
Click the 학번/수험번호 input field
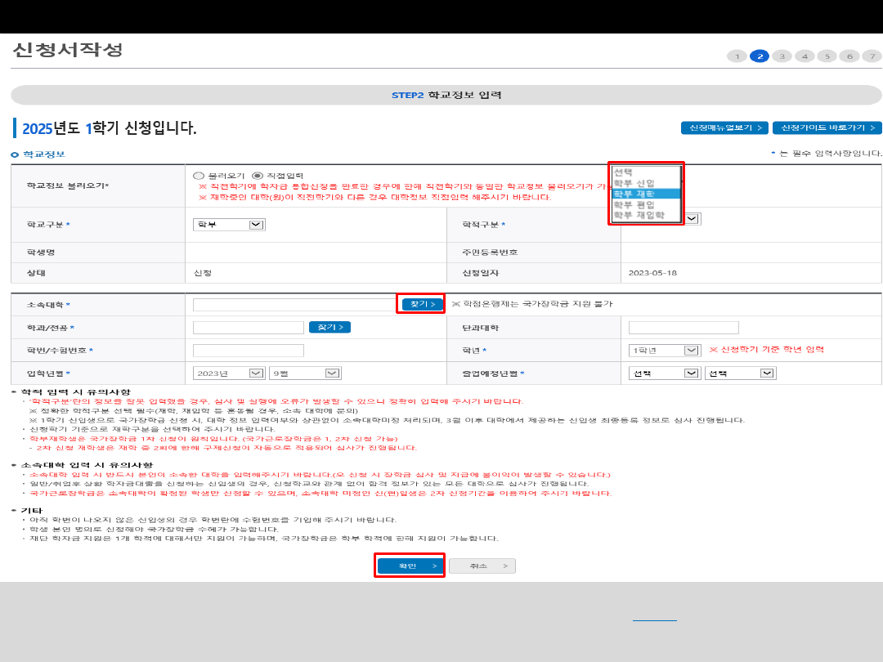[x=249, y=351]
